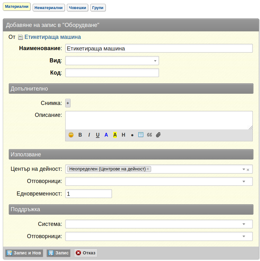Click the Използване section header
This screenshot has height=261, width=260.
coord(131,154)
